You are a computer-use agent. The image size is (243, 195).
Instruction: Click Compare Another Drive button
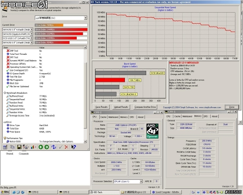click(x=145, y=107)
